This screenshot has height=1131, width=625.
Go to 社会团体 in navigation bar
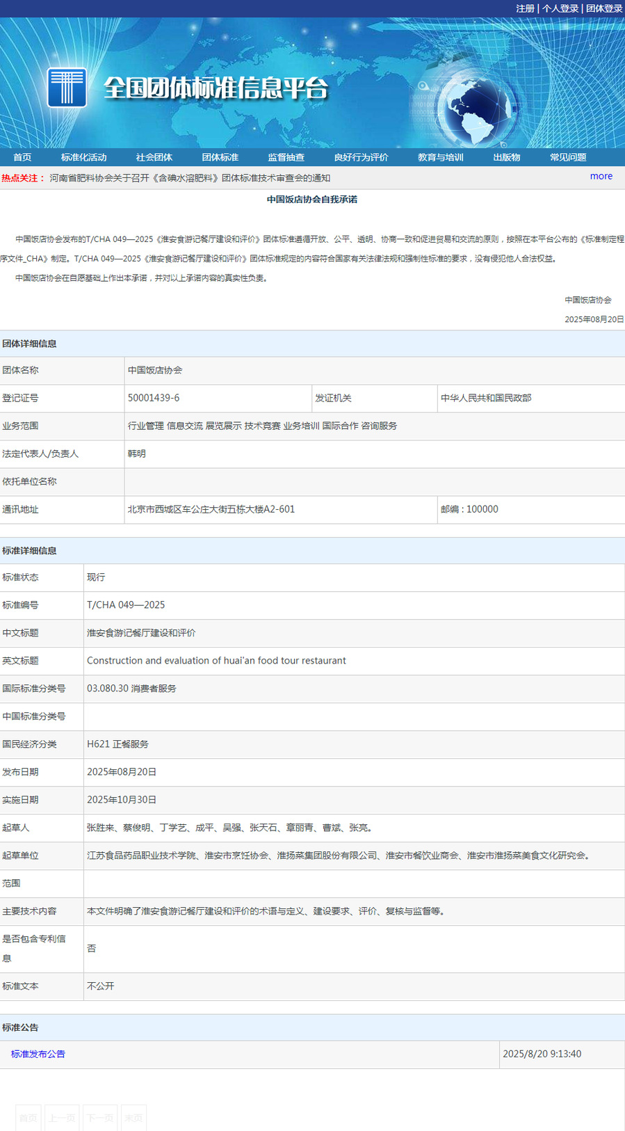coord(154,157)
